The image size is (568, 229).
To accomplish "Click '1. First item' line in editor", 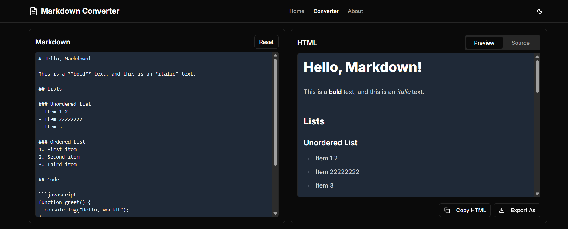I will pos(58,149).
